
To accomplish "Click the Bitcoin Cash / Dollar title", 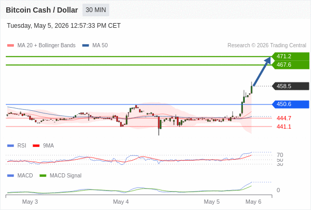I will point(42,10).
